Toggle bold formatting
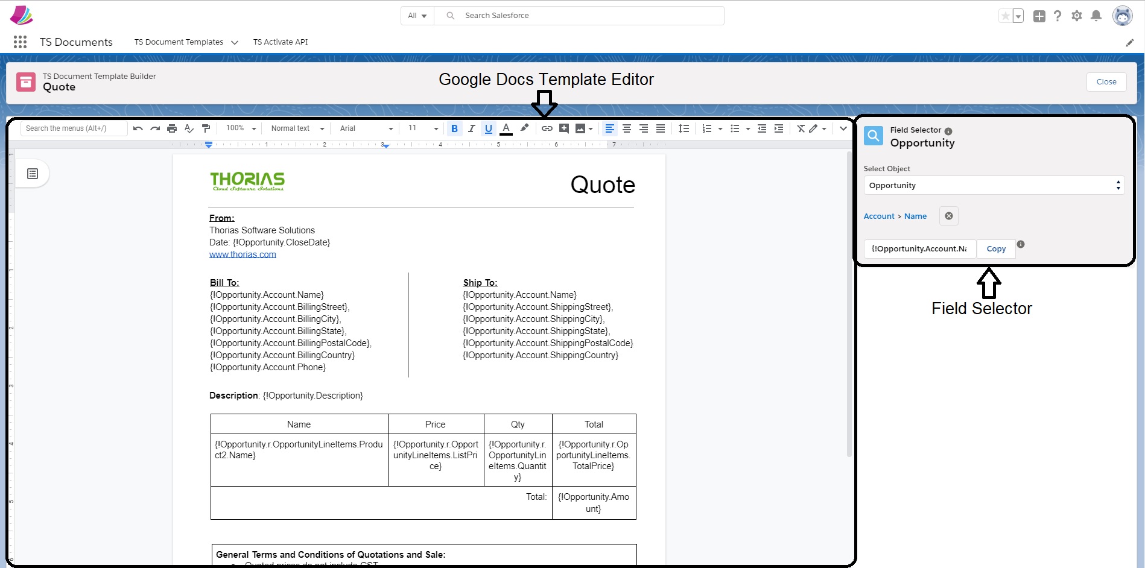This screenshot has height=568, width=1145. (454, 128)
